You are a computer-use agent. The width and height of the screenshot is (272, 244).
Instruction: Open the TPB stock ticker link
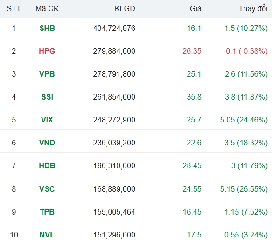coord(47,212)
